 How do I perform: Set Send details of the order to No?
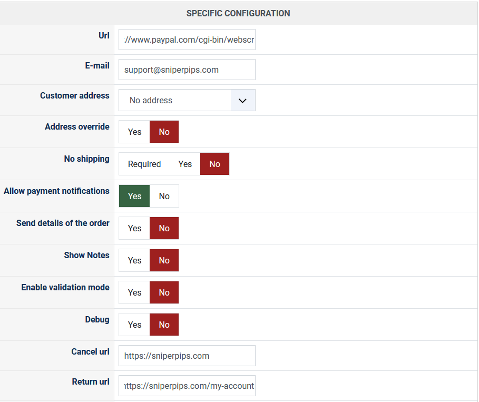pyautogui.click(x=164, y=228)
